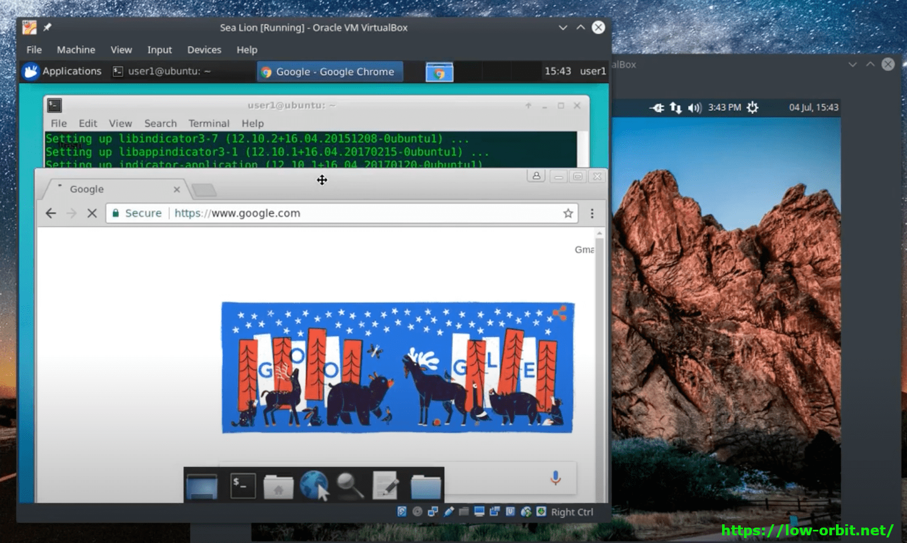Image resolution: width=907 pixels, height=543 pixels.
Task: Open the user1 session menu in the panel
Action: [x=593, y=71]
